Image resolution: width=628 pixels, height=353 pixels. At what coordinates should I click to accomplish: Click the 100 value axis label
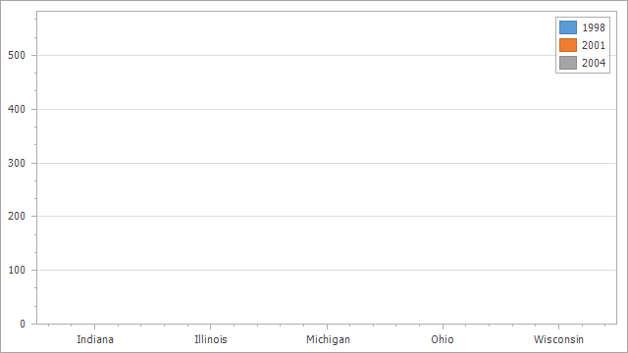[x=17, y=271]
